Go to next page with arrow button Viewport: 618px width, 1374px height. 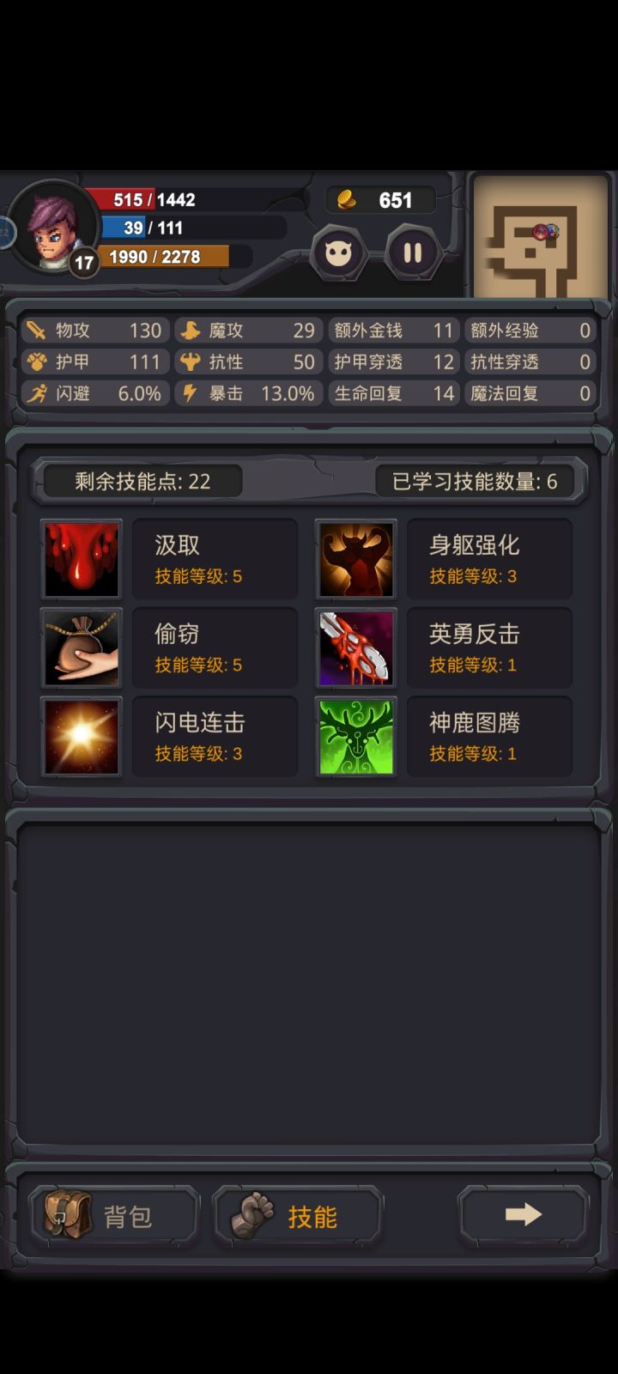pyautogui.click(x=524, y=1213)
